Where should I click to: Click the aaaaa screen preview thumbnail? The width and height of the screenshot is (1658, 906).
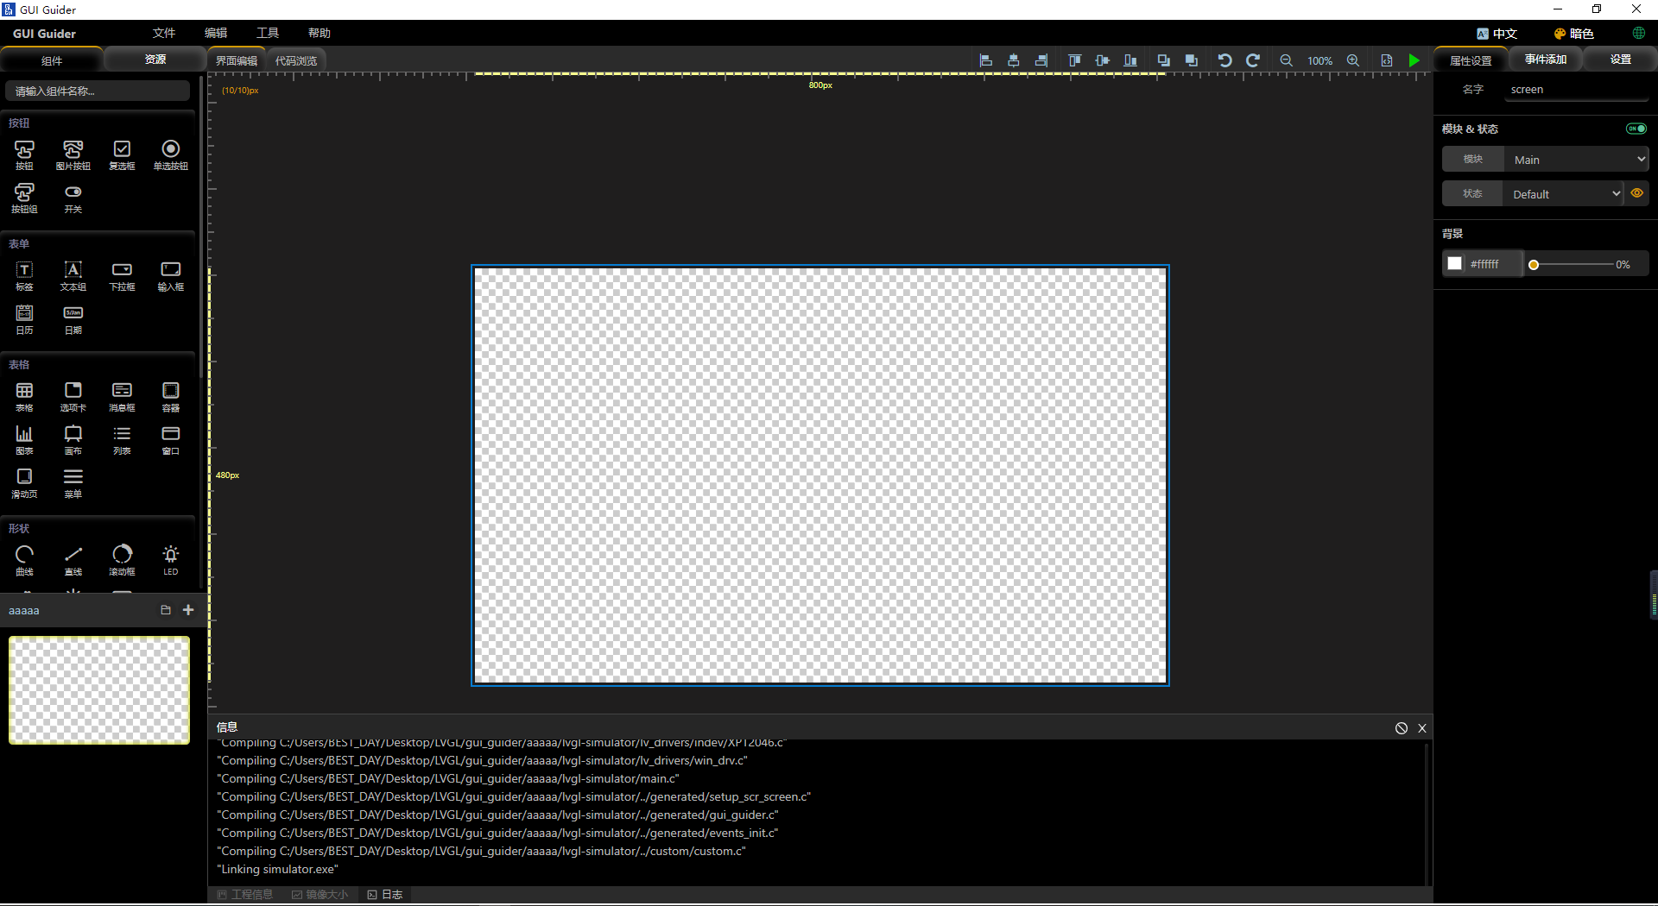pyautogui.click(x=98, y=689)
